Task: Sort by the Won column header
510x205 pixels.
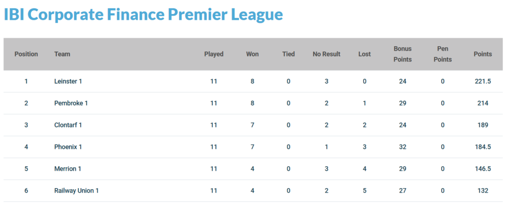Action: [253, 54]
